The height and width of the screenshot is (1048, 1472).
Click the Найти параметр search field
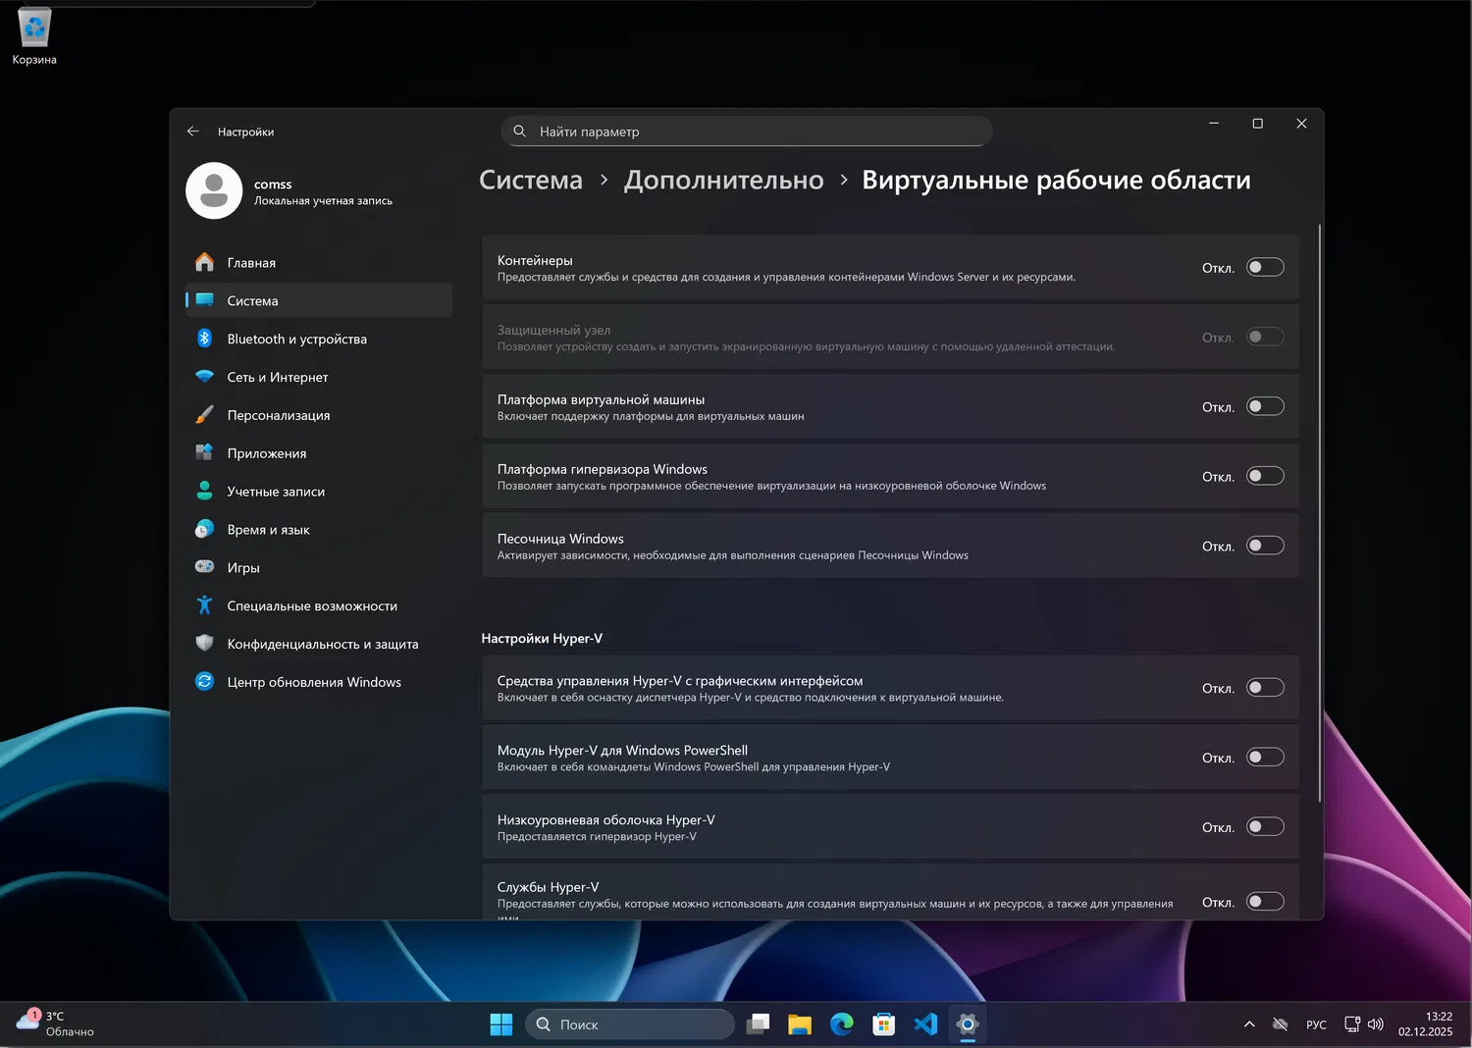tap(747, 131)
